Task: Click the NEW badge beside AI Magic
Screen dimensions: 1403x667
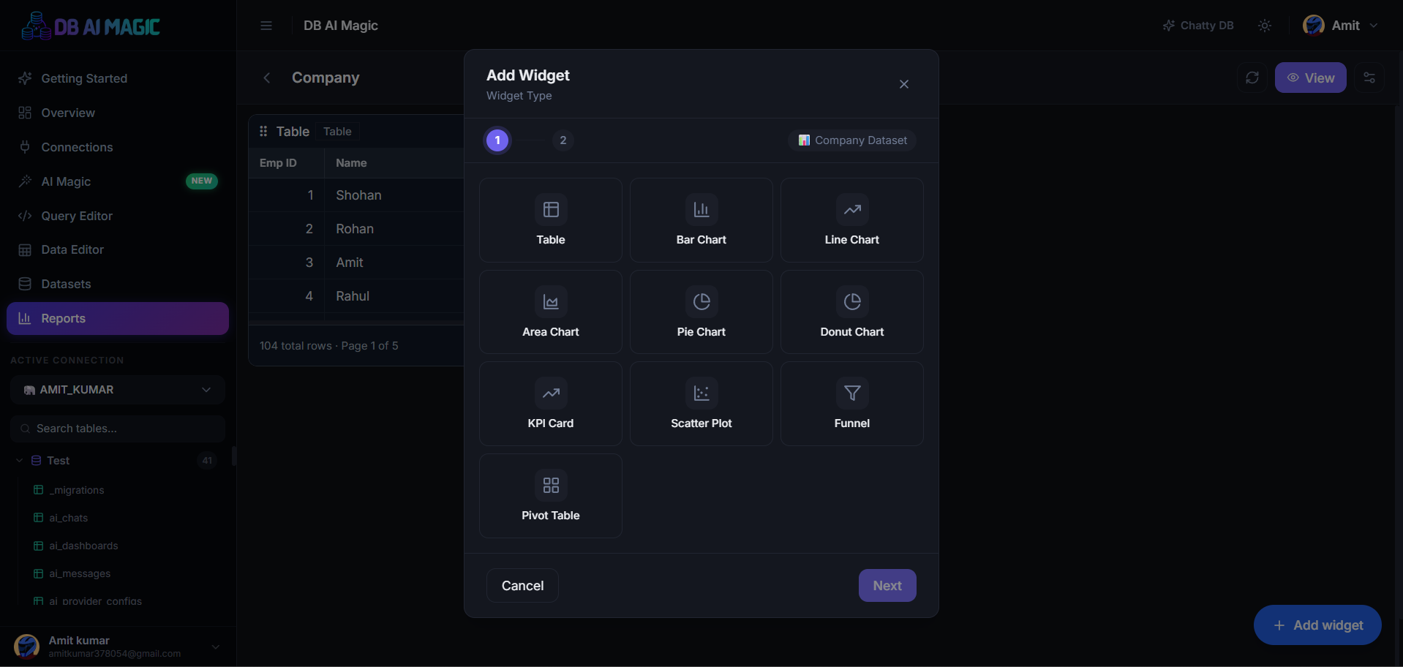Action: pyautogui.click(x=202, y=181)
